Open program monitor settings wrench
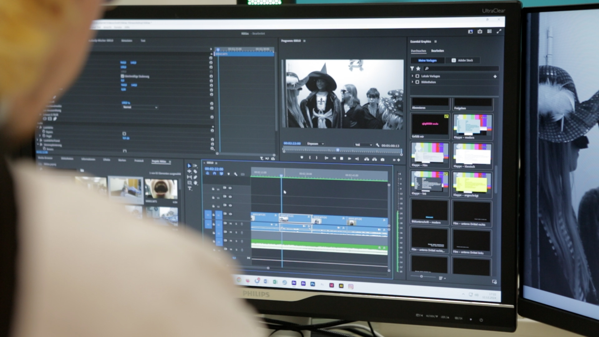Viewport: 599px width, 337px height. tap(377, 145)
